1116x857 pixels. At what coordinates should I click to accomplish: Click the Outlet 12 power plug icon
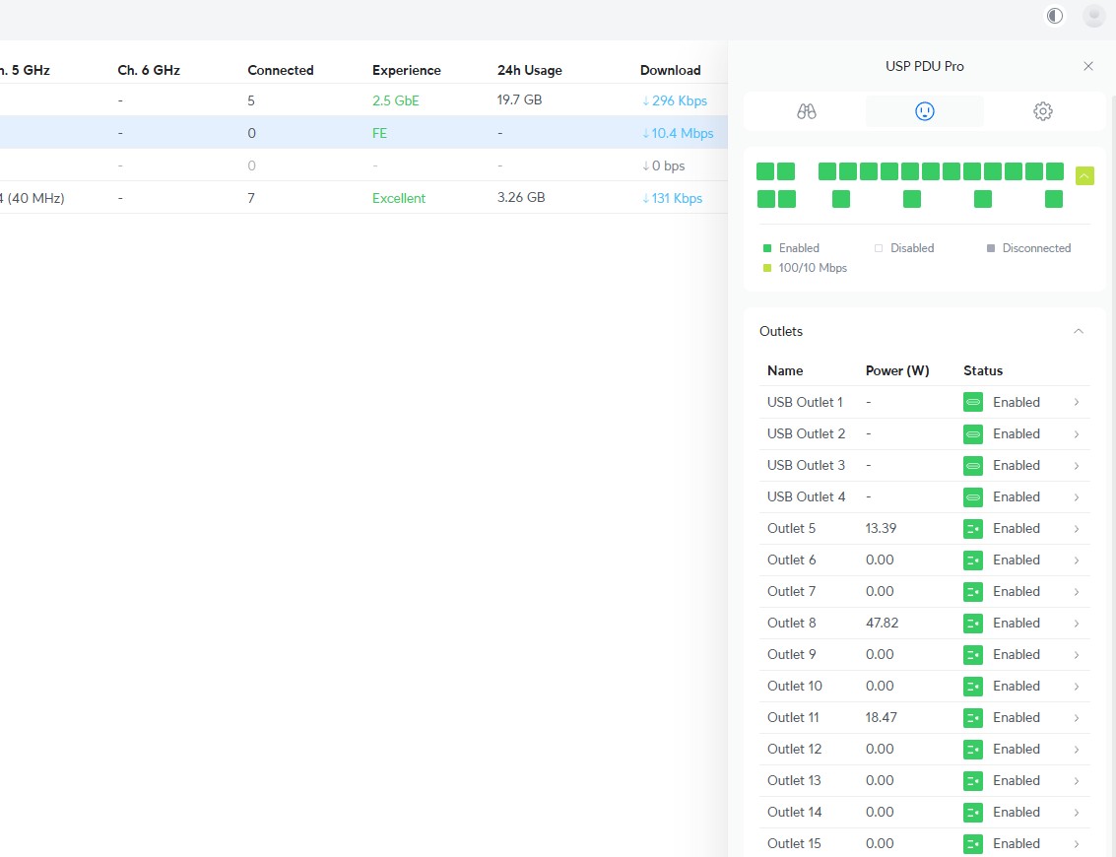[x=973, y=749]
